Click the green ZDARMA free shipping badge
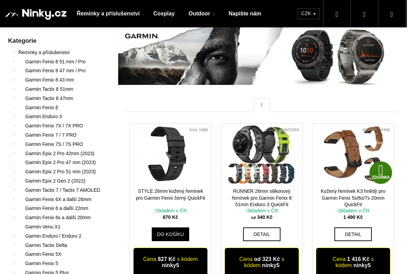This screenshot has width=412, height=274. 381,173
